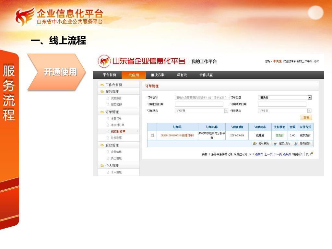Click the page icon beside 服务管理 sub-item

(x=108, y=105)
